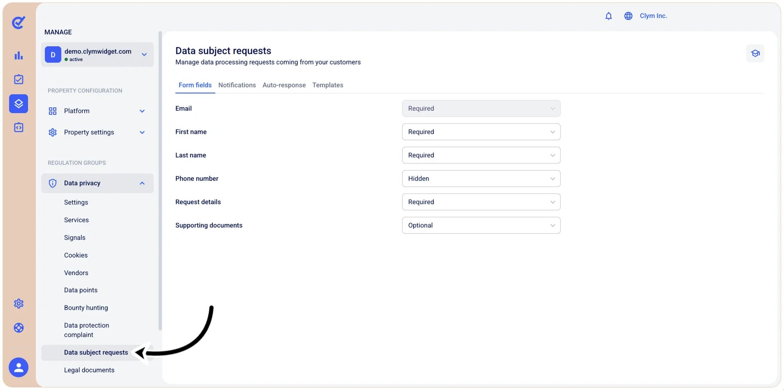784x390 pixels.
Task: Open the Phone number visibility dropdown
Action: pos(481,178)
